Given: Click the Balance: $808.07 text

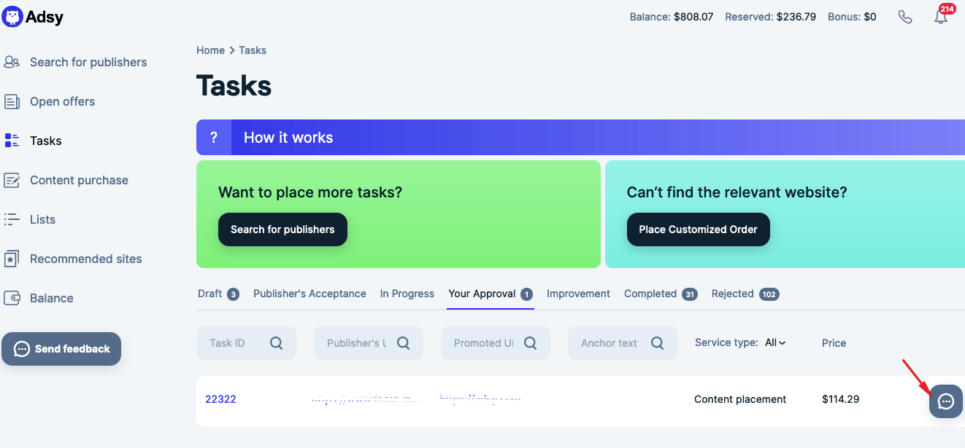Looking at the screenshot, I should pyautogui.click(x=672, y=17).
